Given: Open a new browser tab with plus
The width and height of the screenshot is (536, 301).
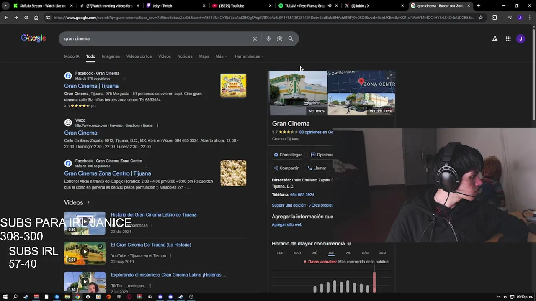Looking at the screenshot, I should [479, 6].
